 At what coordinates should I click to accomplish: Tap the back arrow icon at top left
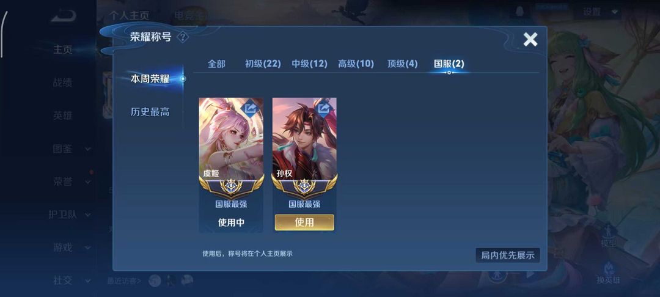64,16
